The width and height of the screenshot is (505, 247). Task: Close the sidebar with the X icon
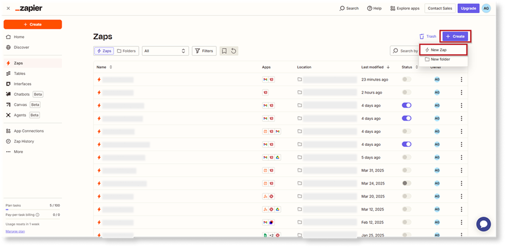tap(8, 8)
